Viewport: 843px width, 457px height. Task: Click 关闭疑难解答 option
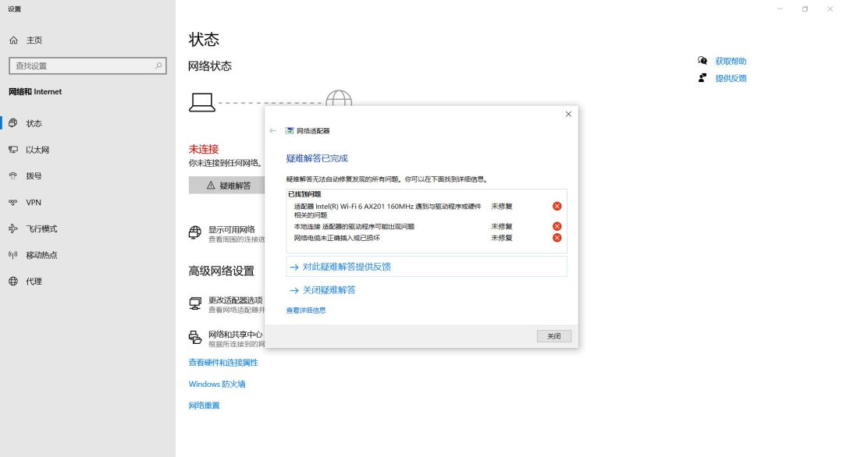(x=329, y=290)
